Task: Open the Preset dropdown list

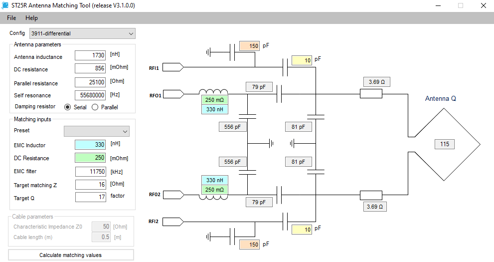Action: point(96,131)
